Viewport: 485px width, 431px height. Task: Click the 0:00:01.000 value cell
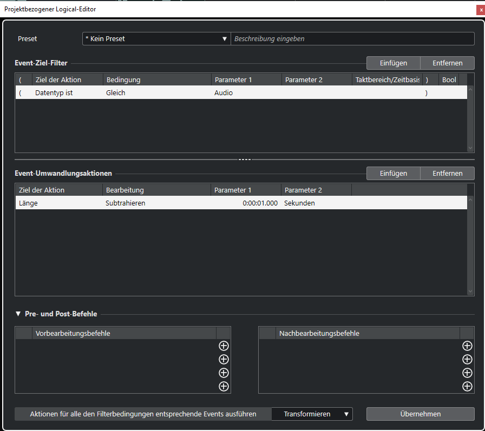tap(246, 203)
